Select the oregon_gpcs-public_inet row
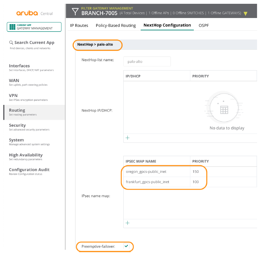Screen dimensions: 264x255 [146, 172]
